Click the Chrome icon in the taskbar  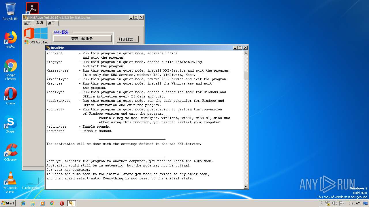click(x=52, y=203)
